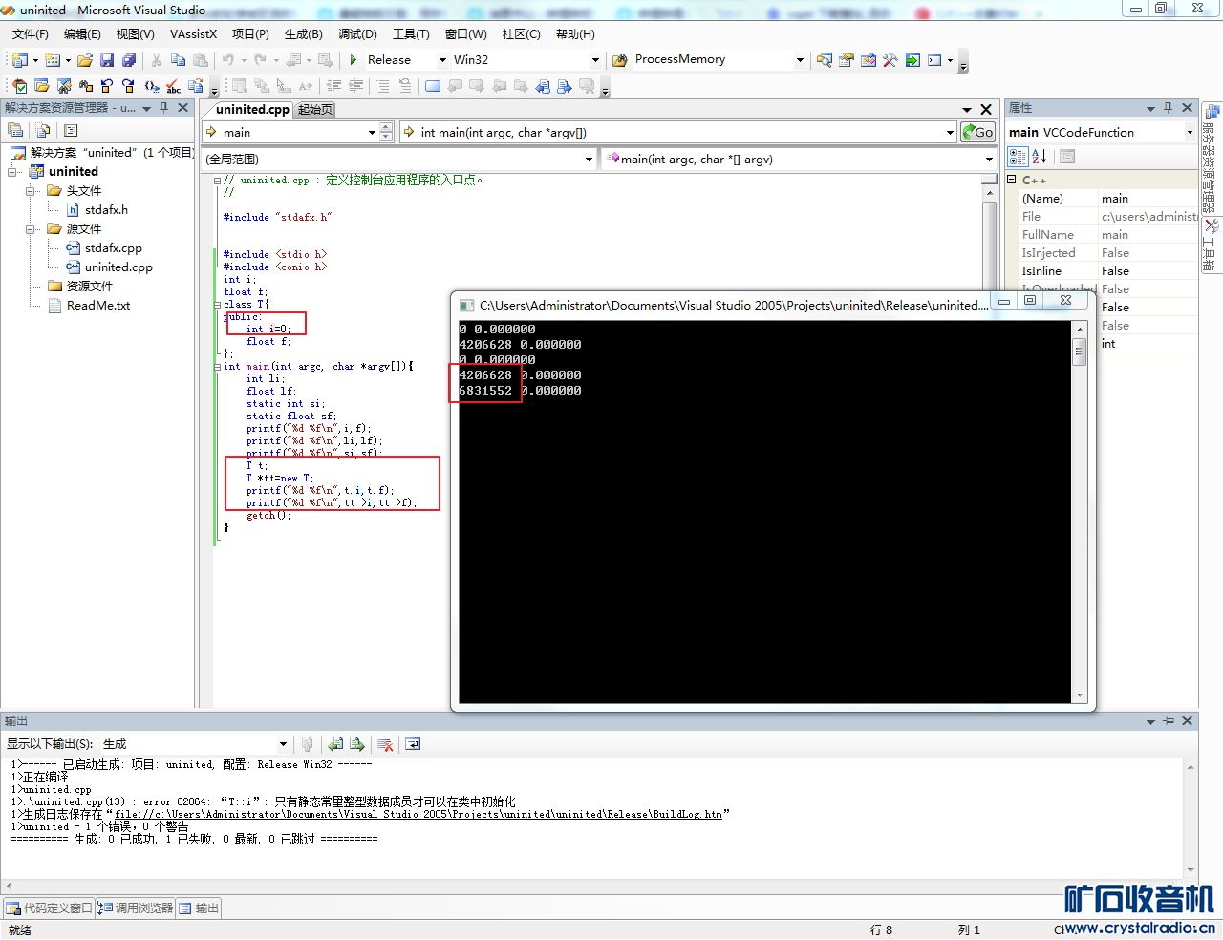Open the Release configuration dropdown
Viewport: 1223px width, 940px height.
442,60
